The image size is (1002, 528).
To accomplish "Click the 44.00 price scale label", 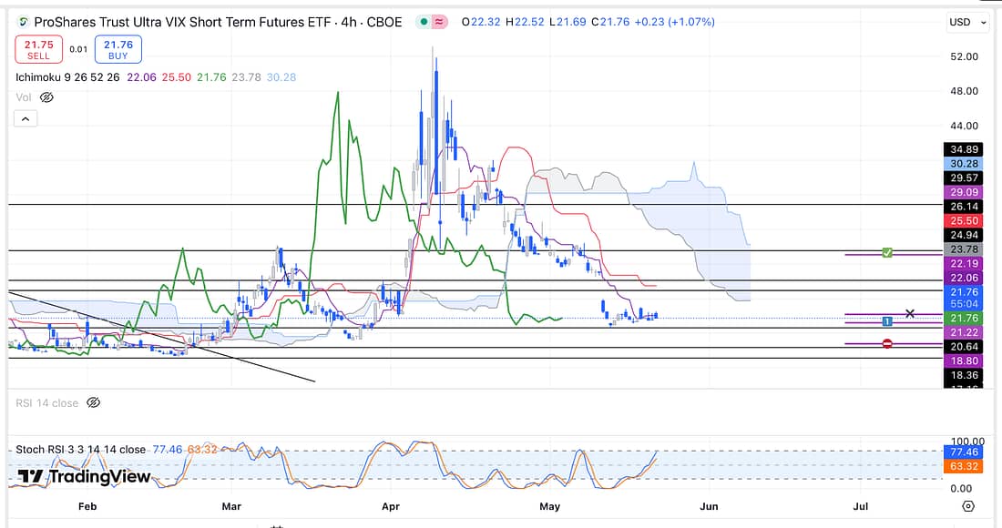I will point(965,126).
